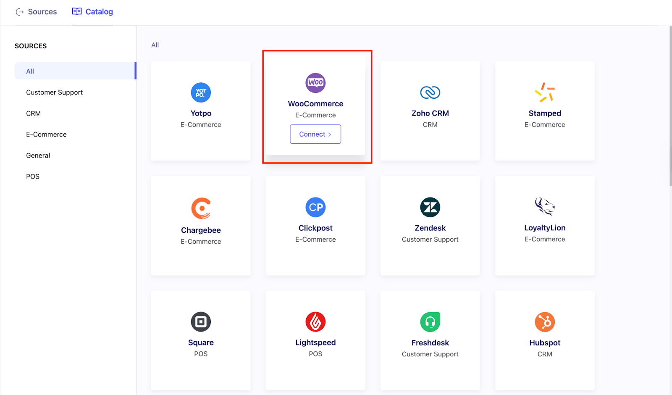Select the WooCommerce title text
The width and height of the screenshot is (672, 395).
click(315, 104)
